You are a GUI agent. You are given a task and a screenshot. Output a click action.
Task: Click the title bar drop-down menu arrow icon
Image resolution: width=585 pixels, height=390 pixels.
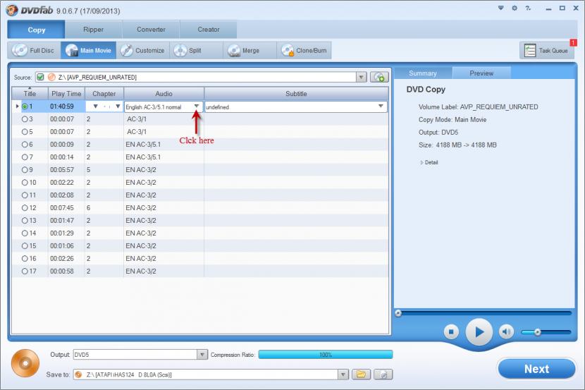[x=501, y=8]
